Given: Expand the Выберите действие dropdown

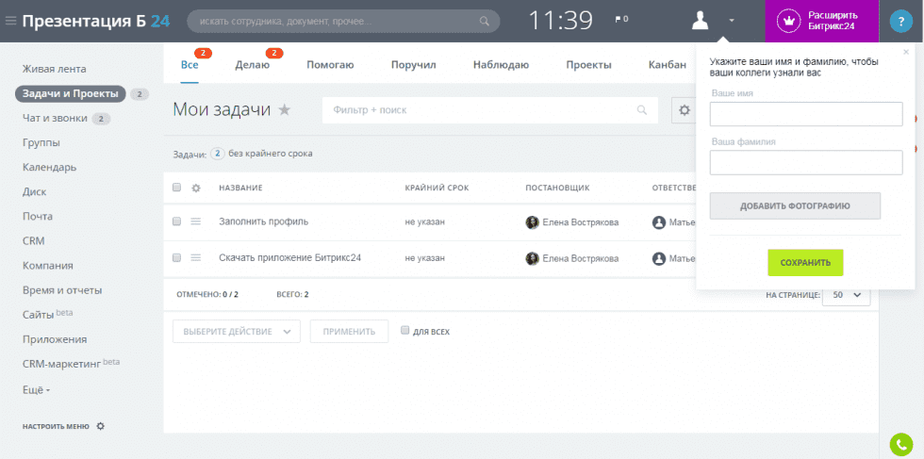Looking at the screenshot, I should tap(236, 332).
